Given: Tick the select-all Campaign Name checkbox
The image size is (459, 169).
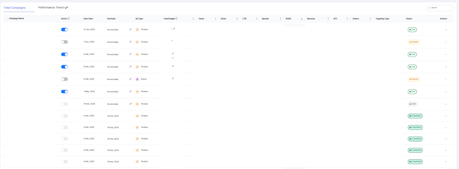Looking at the screenshot, I should coord(7,19).
